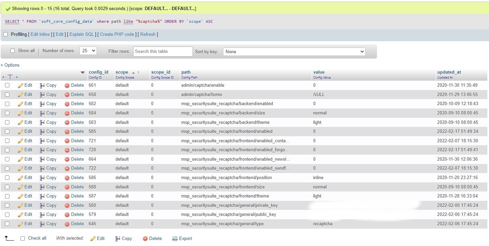This screenshot has height=246, width=489.
Task: Sort by the config_id column header
Action: [x=98, y=72]
